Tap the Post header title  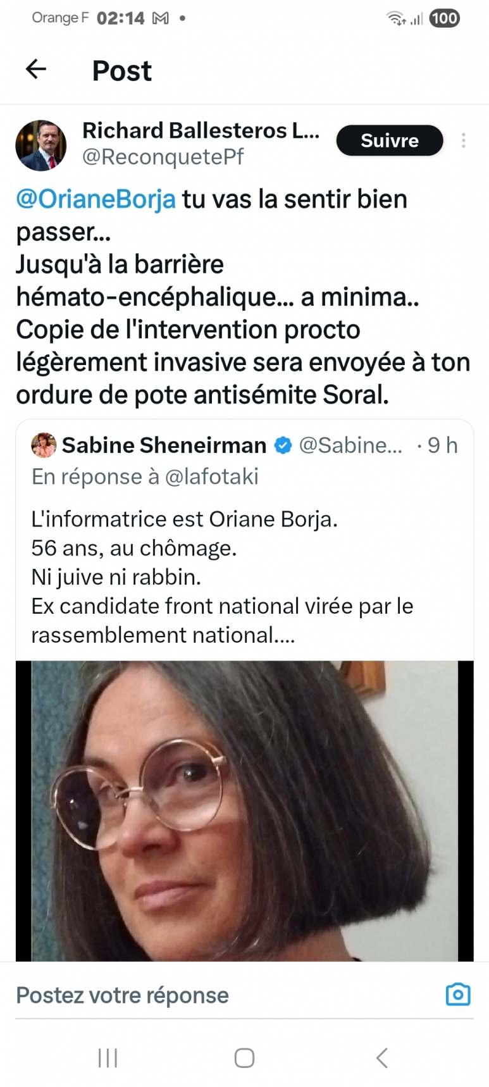pyautogui.click(x=122, y=71)
